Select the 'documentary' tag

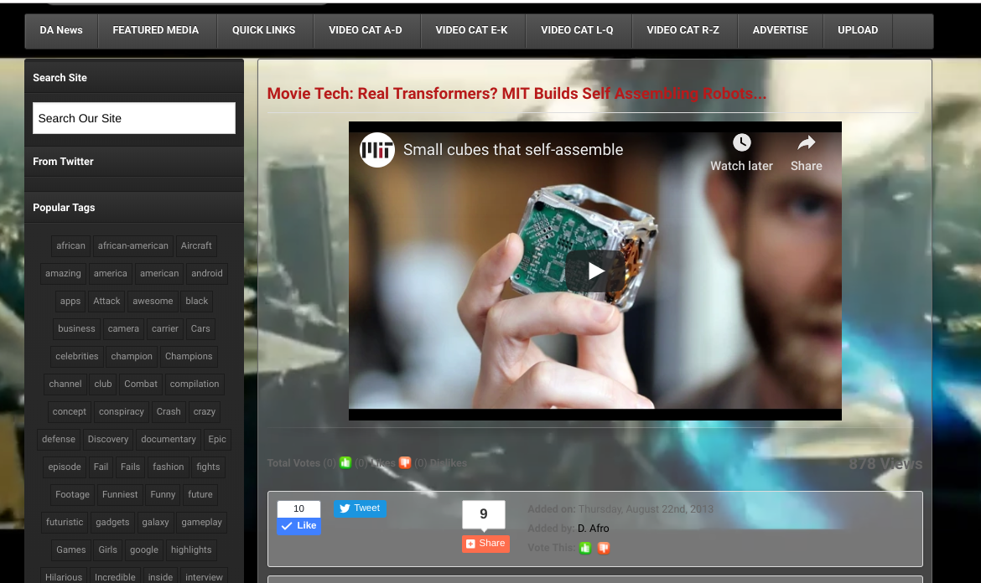click(x=169, y=439)
